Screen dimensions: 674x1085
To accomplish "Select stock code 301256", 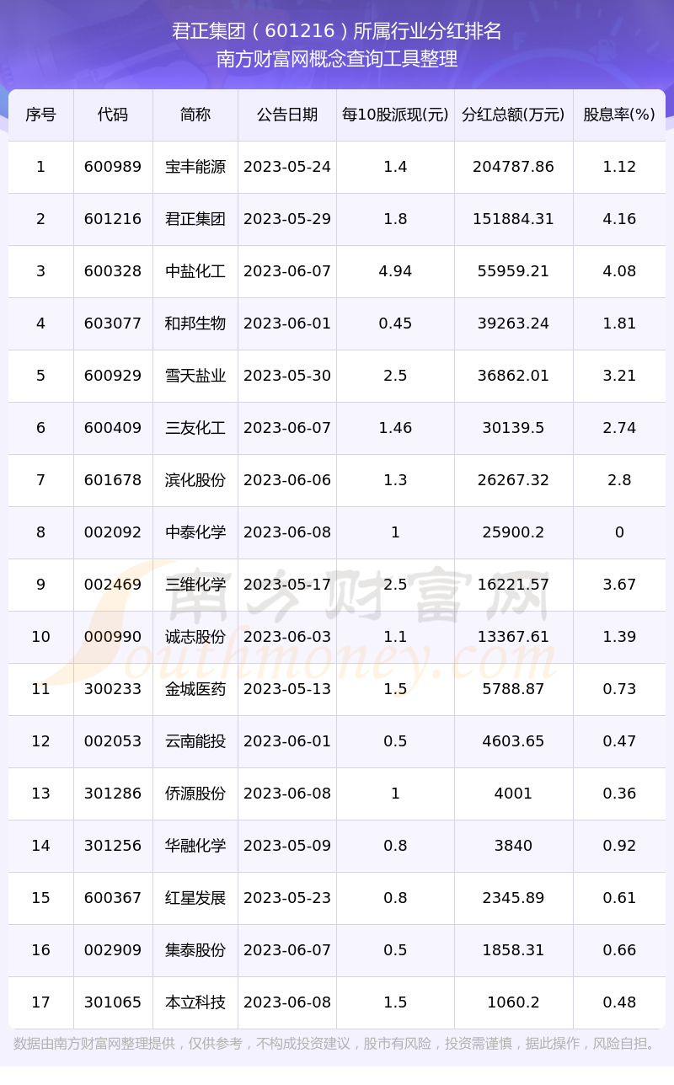I will [113, 846].
